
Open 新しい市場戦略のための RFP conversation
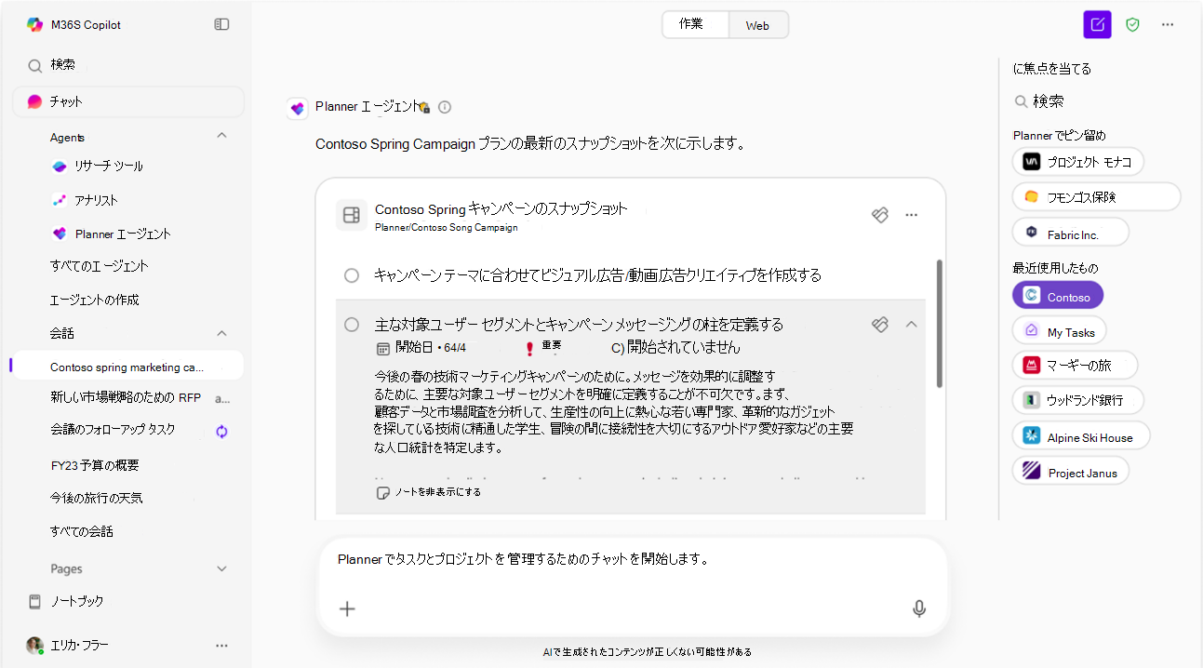point(126,397)
